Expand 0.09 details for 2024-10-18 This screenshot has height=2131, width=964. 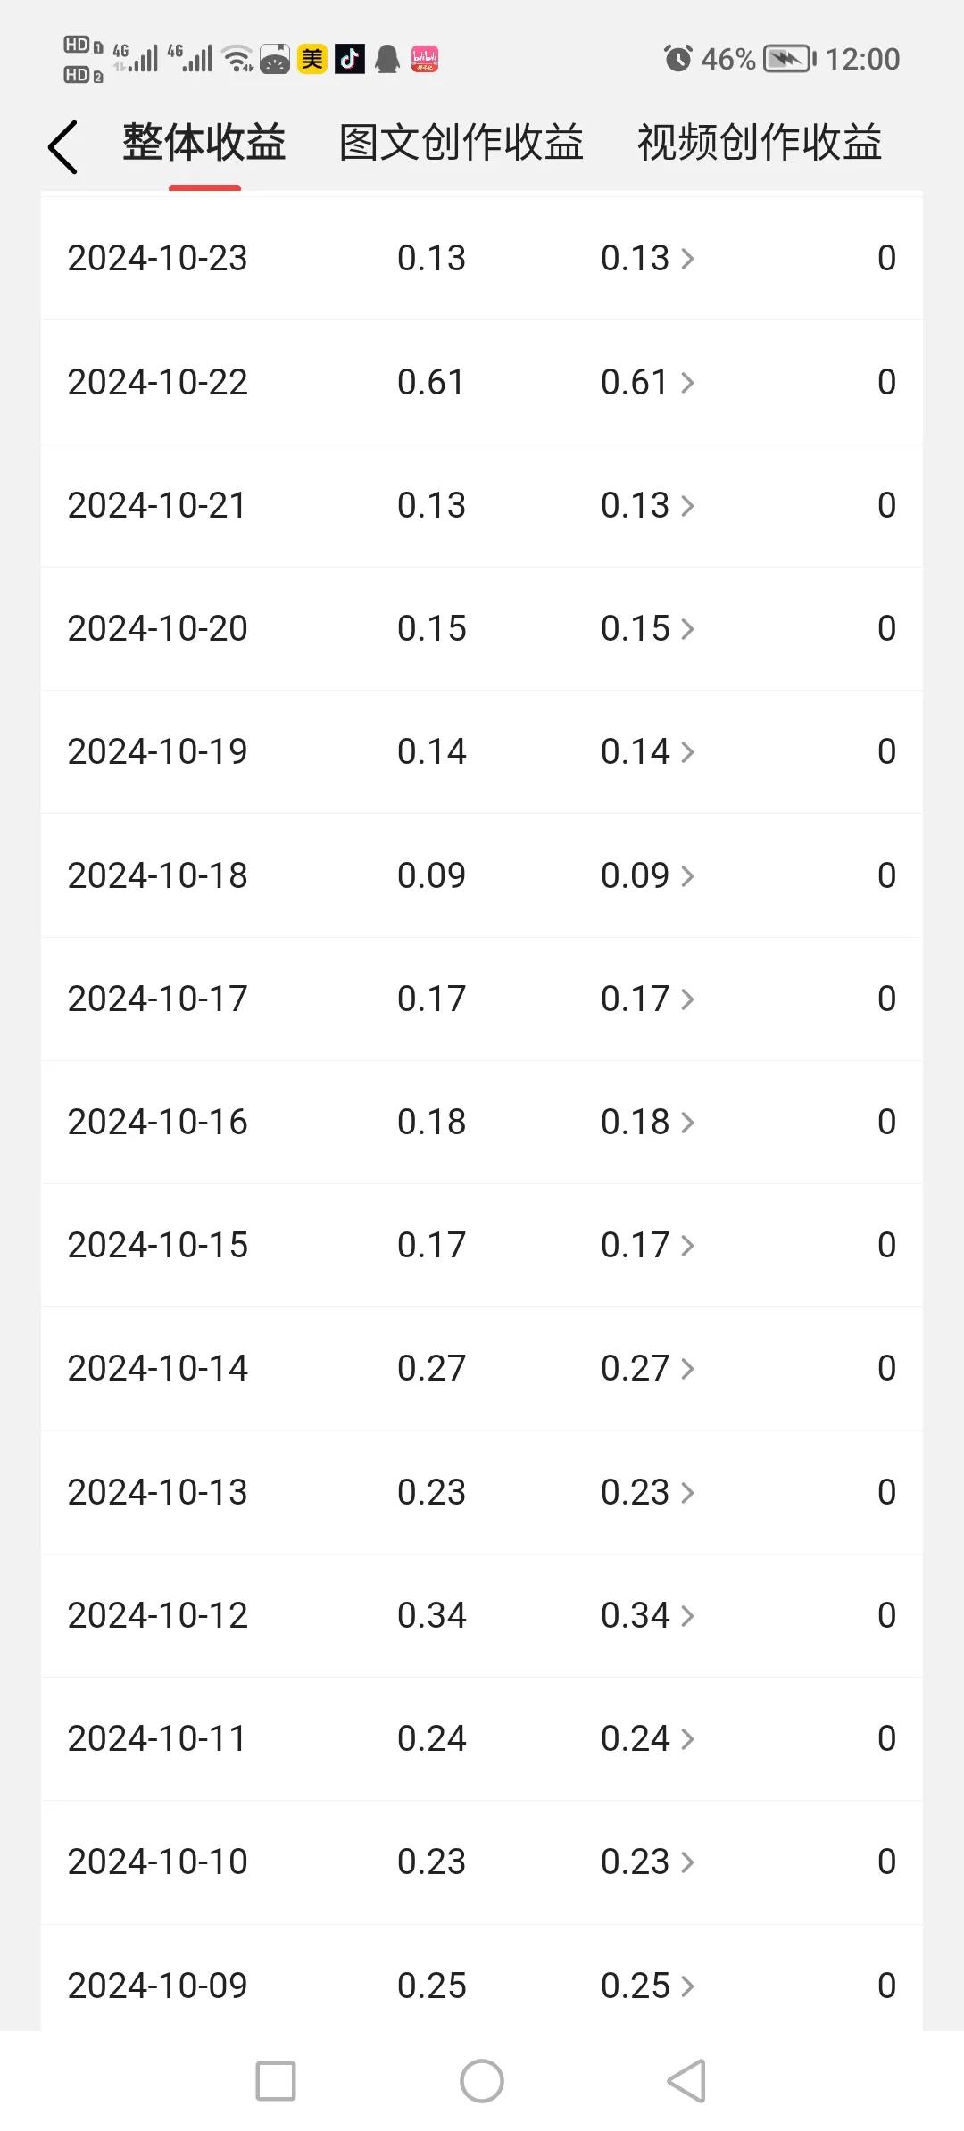pyautogui.click(x=647, y=875)
